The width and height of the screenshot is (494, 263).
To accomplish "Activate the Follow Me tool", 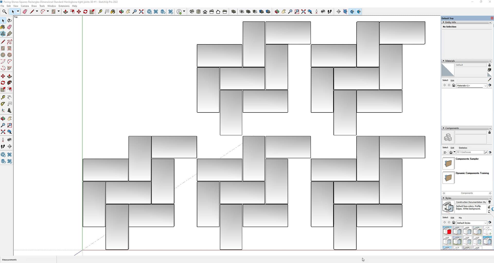I will (x=10, y=83).
